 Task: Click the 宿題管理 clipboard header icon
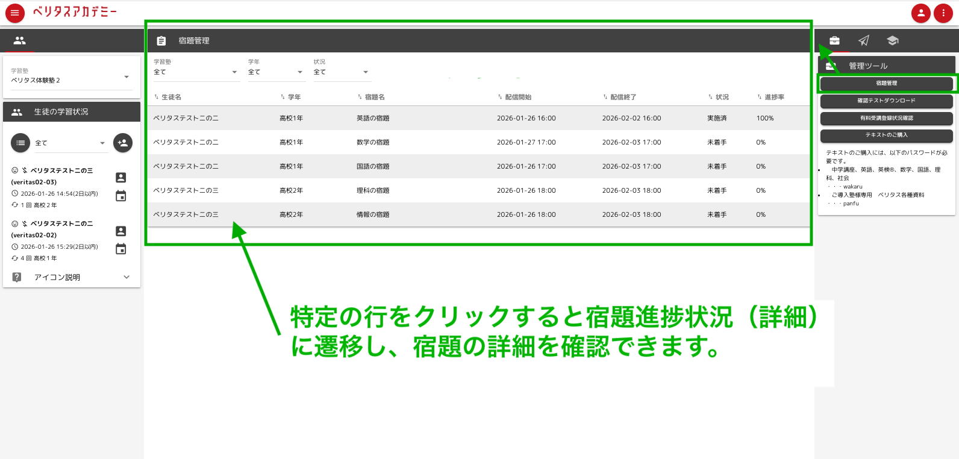[x=161, y=41]
